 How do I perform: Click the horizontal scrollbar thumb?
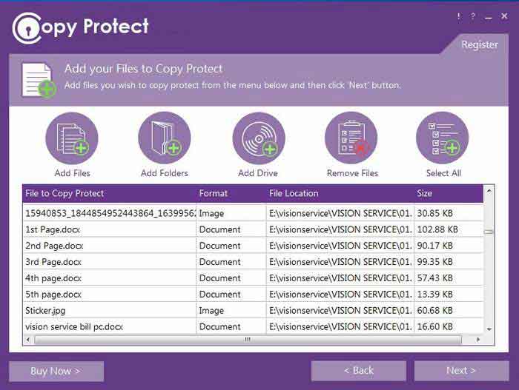click(247, 340)
